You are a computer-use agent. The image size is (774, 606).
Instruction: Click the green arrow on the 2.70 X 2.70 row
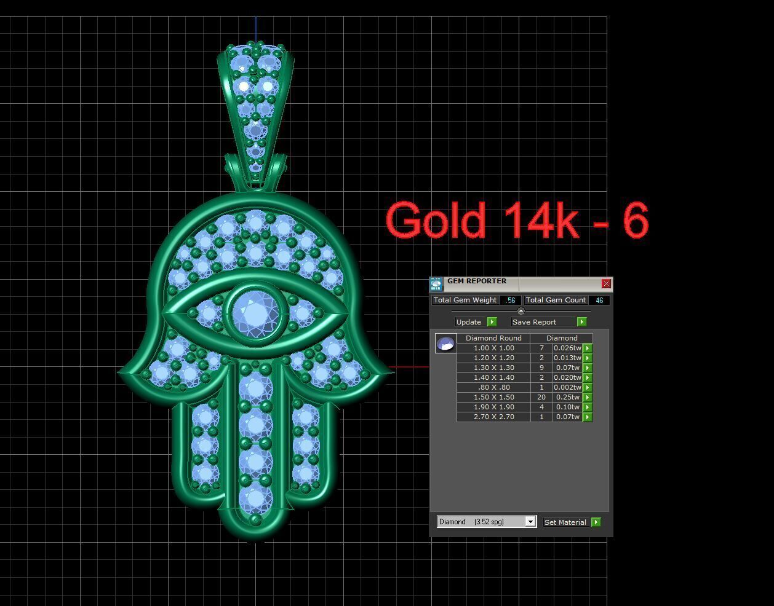pyautogui.click(x=588, y=417)
